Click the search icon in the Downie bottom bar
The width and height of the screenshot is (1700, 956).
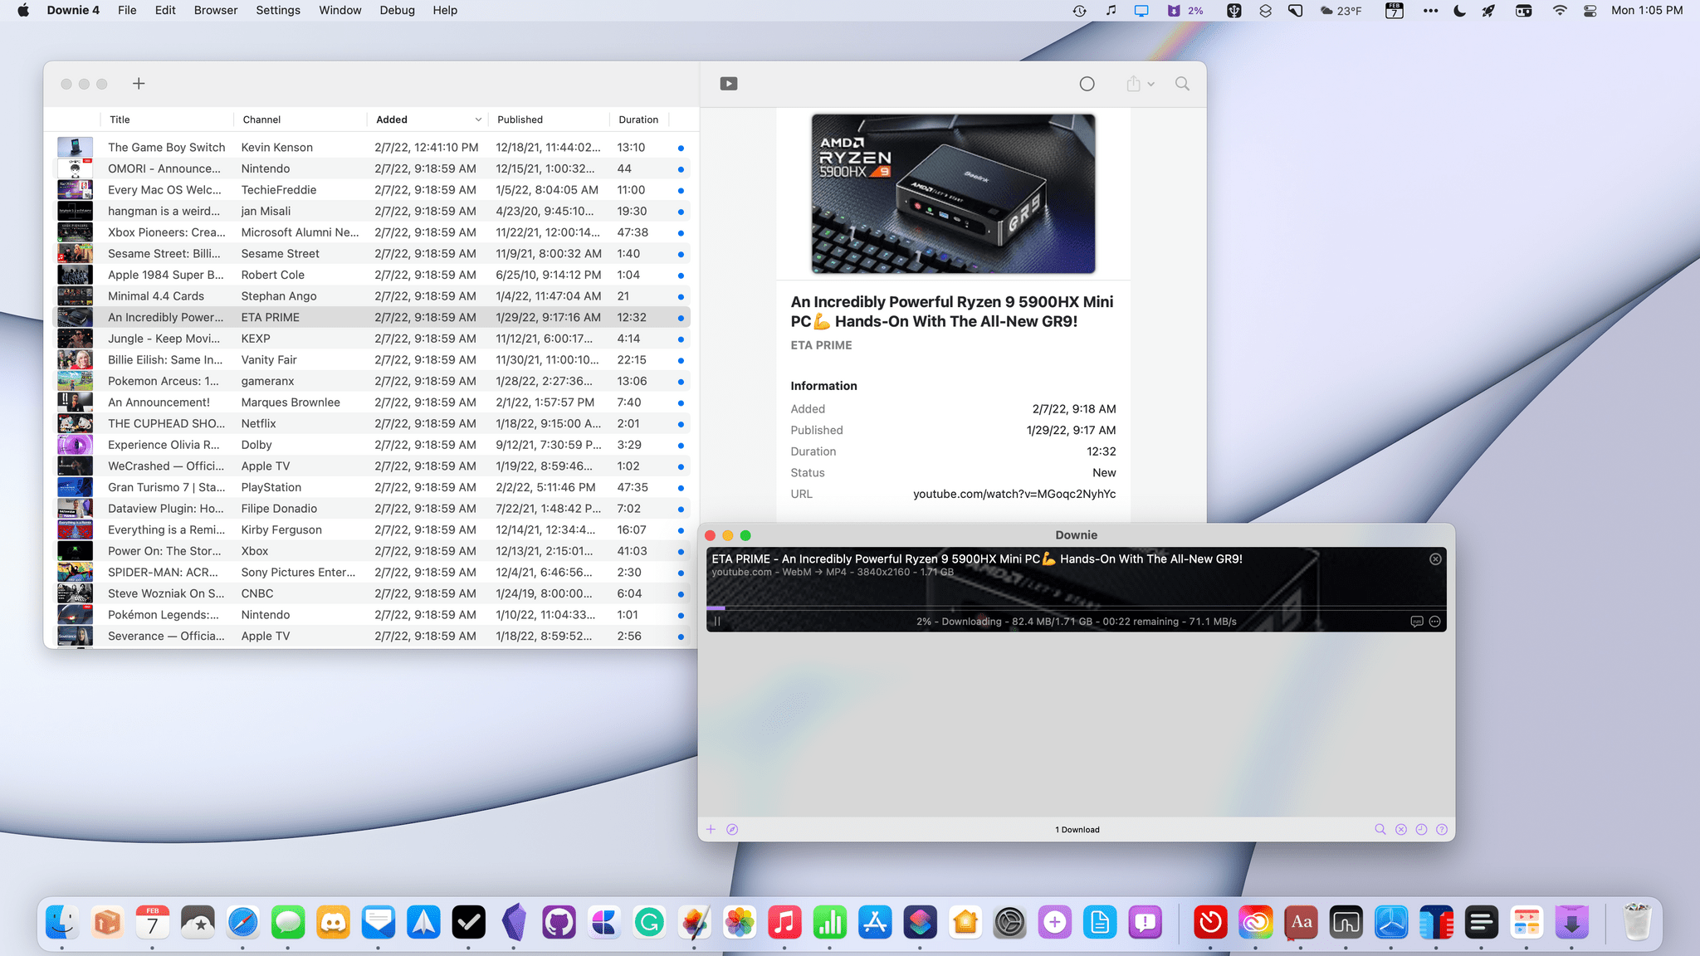(1380, 829)
